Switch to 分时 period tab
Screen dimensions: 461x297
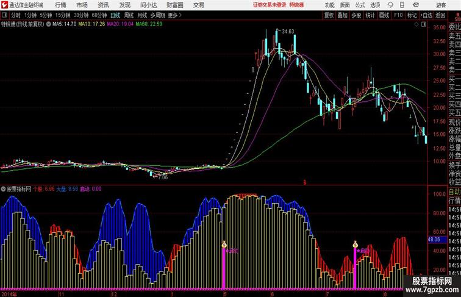16,15
